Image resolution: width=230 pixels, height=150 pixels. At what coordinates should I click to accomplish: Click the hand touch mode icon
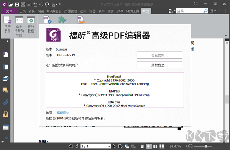(x=53, y=4)
